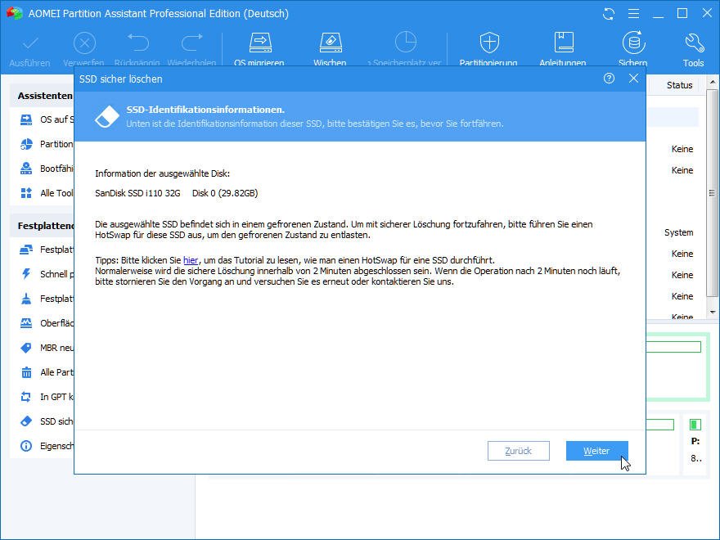Click 'SanDisk SSD i110 32G' disk text
This screenshot has height=540, width=720.
tap(137, 193)
